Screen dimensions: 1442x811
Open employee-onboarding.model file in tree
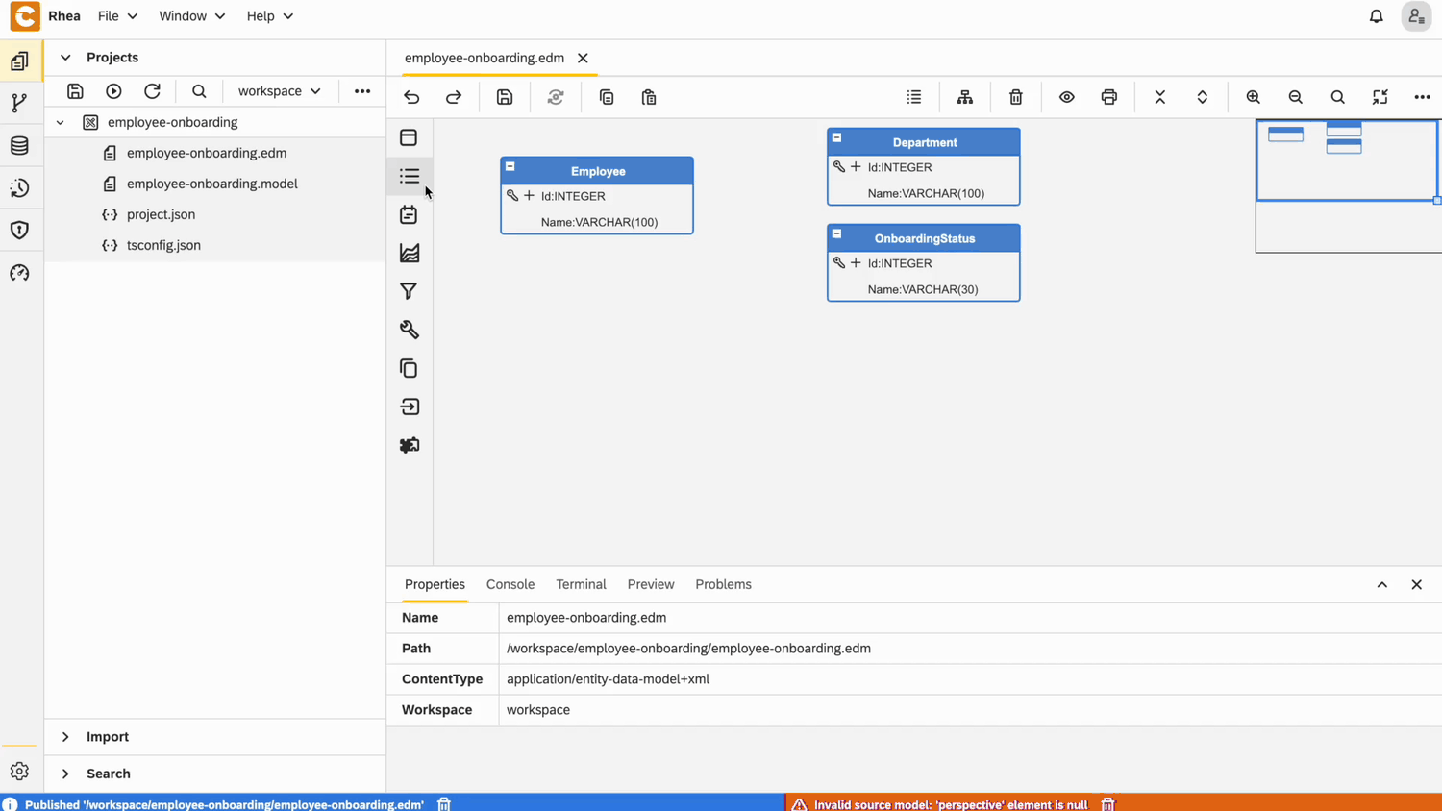211,184
